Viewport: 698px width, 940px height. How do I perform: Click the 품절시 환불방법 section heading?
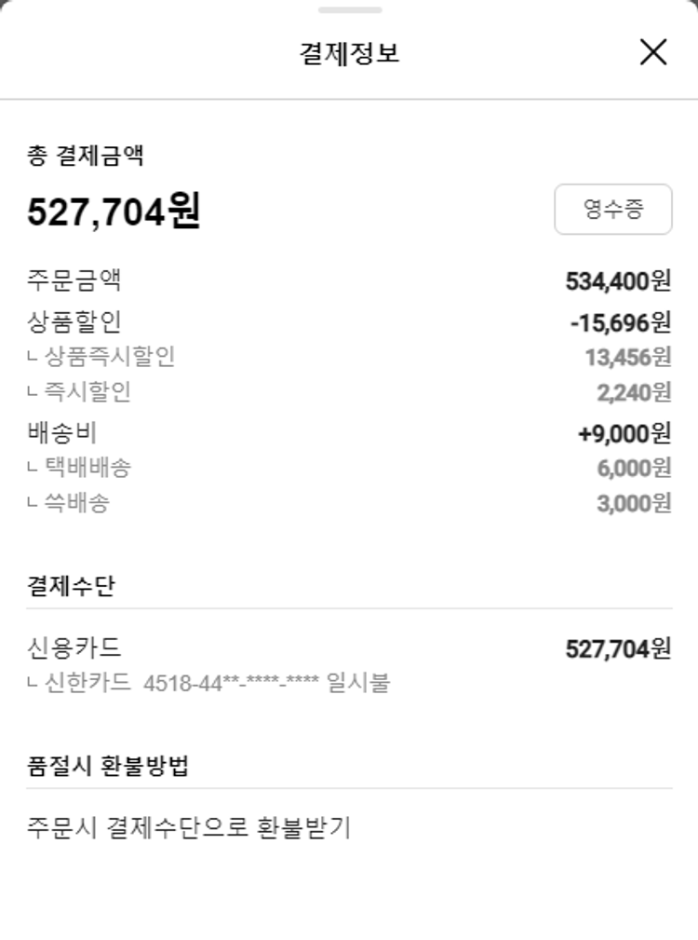[108, 766]
